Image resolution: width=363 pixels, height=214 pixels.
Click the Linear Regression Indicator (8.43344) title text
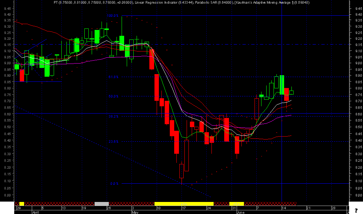coord(164,2)
